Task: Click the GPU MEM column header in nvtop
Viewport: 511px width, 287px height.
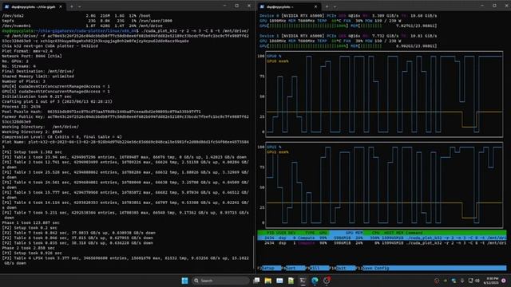Action: 354,233
